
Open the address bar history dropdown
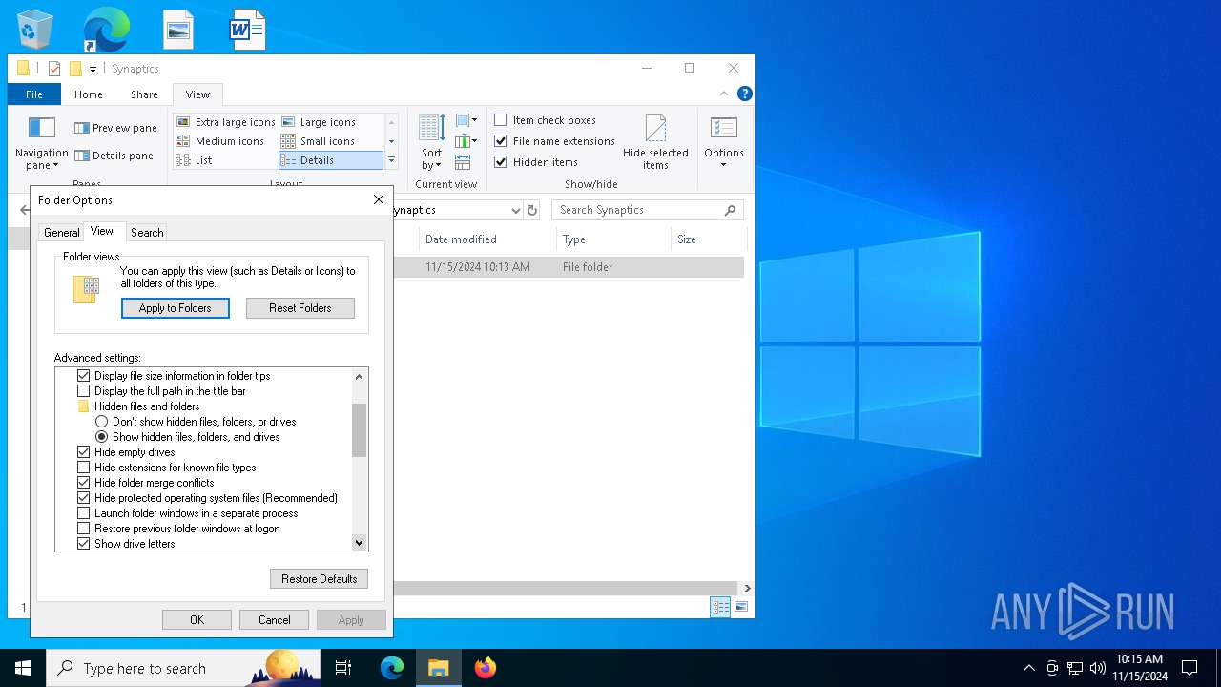515,210
